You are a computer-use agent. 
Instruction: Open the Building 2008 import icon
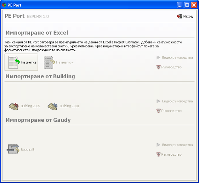(52, 106)
